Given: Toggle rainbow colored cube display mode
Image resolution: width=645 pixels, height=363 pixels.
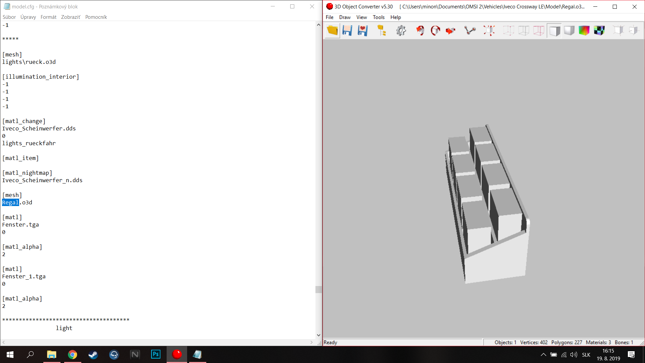Looking at the screenshot, I should click(x=584, y=31).
